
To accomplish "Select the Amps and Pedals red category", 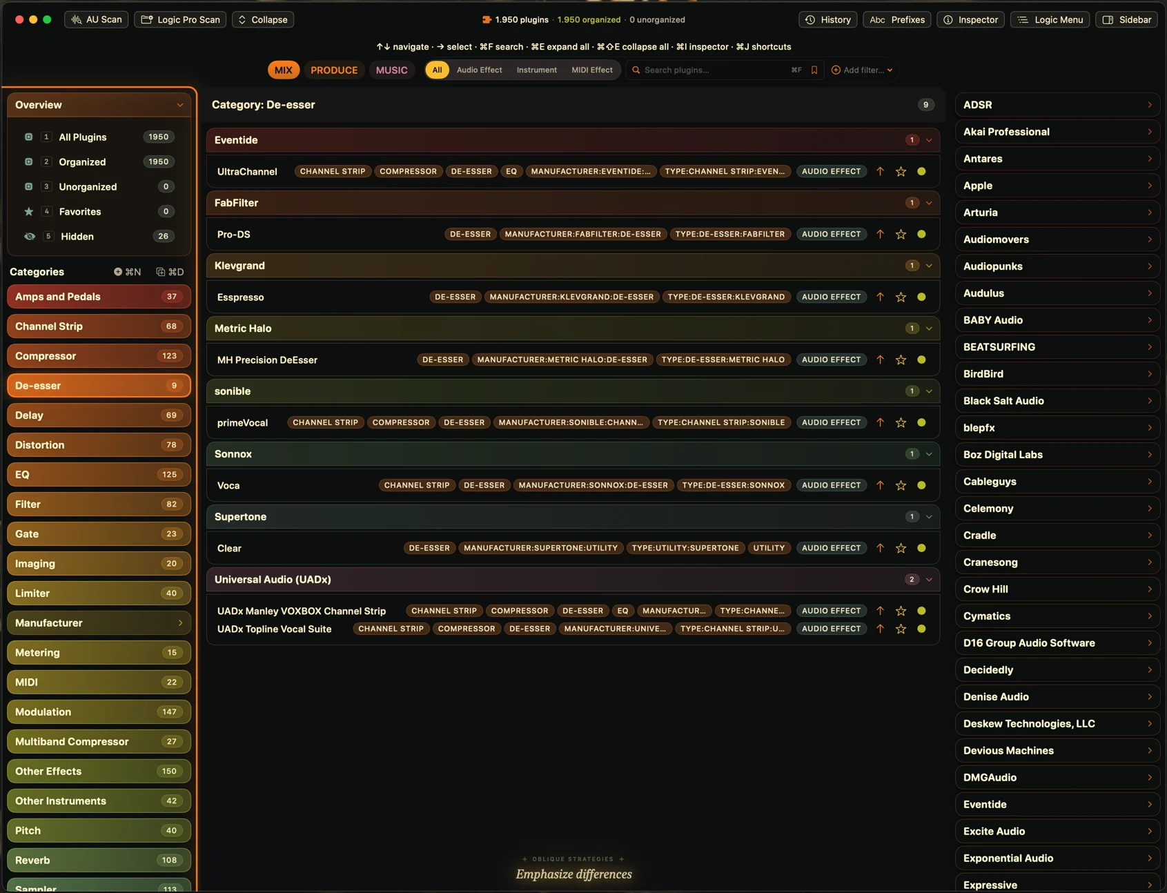I will click(99, 297).
